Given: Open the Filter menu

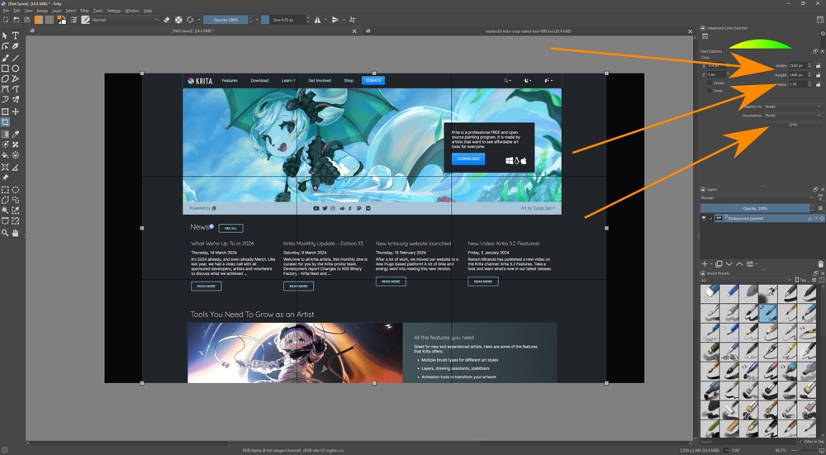Looking at the screenshot, I should (84, 11).
